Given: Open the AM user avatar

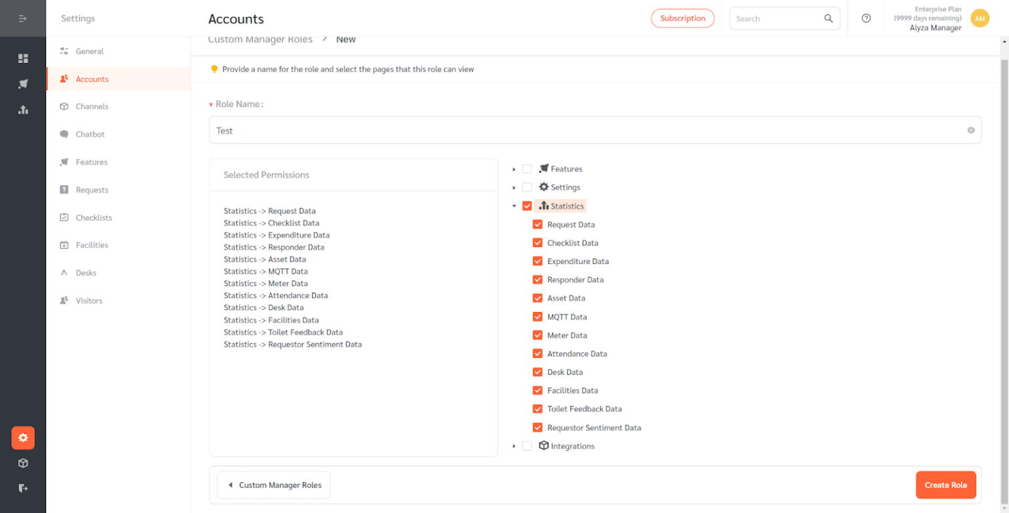Looking at the screenshot, I should tap(979, 18).
